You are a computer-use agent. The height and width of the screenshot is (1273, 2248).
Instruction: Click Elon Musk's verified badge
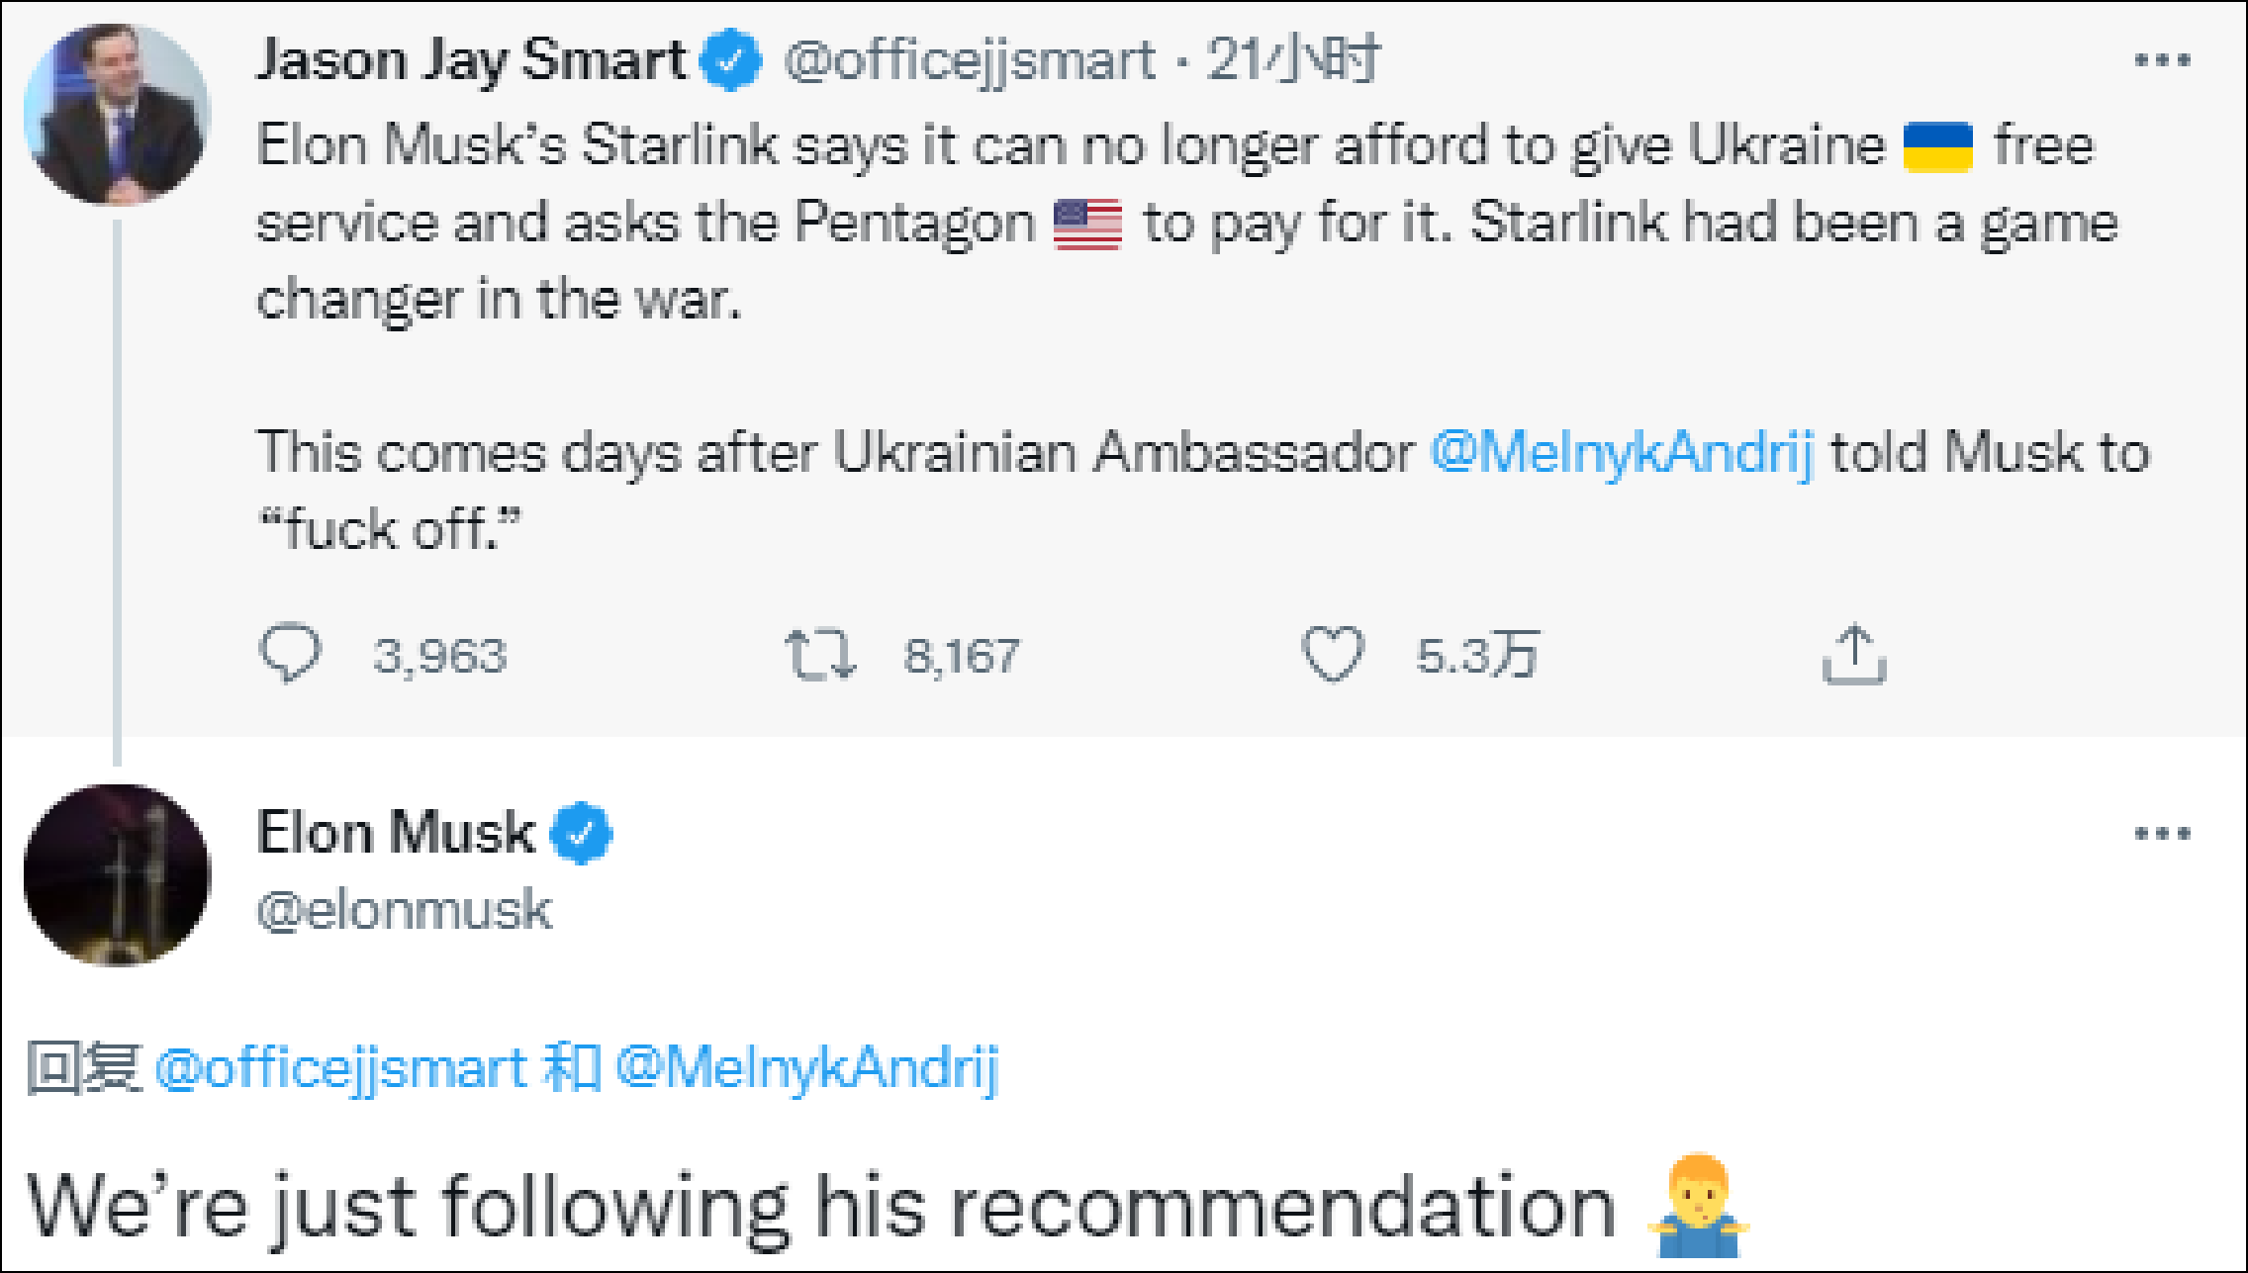(x=581, y=833)
